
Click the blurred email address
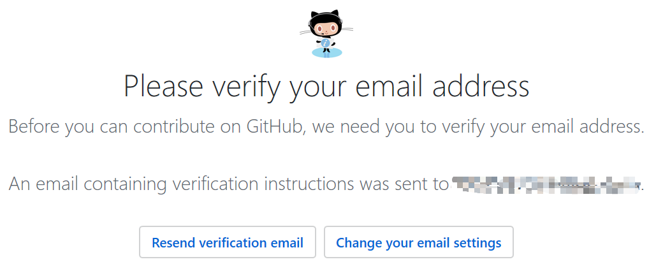[545, 185]
